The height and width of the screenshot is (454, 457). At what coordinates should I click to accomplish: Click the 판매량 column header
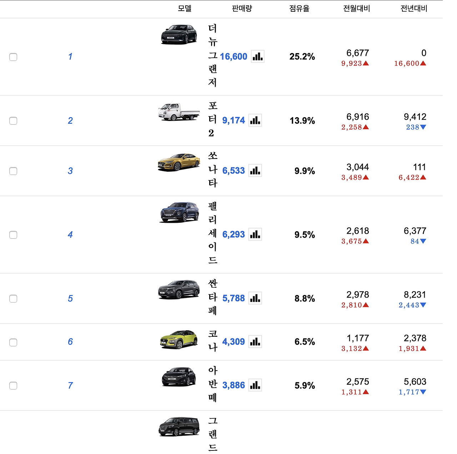242,8
